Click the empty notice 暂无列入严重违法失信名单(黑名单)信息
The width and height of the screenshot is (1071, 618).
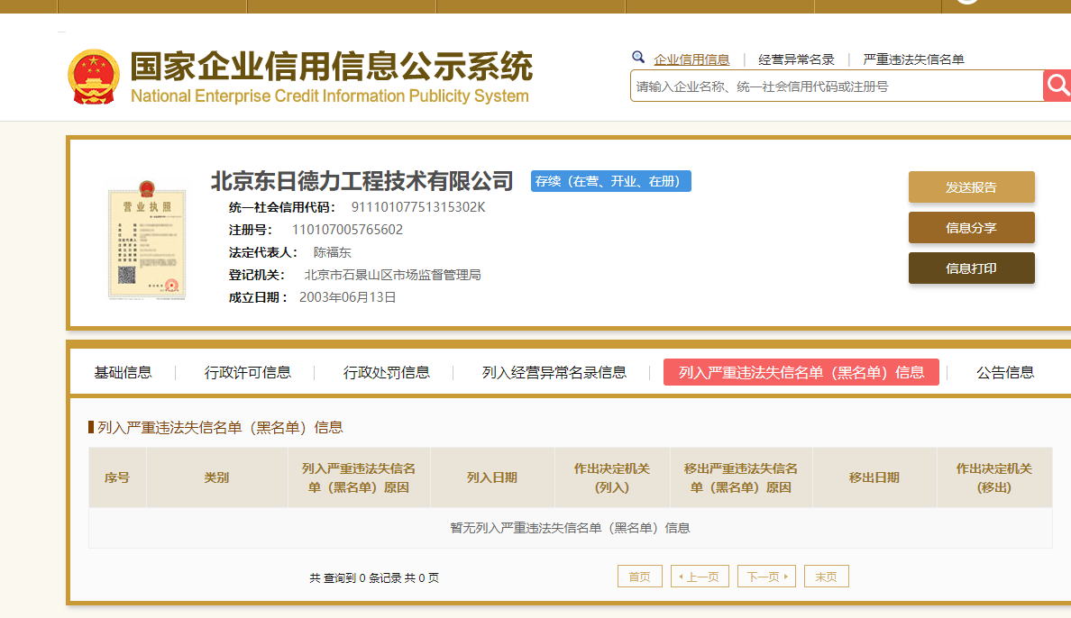[x=571, y=528]
